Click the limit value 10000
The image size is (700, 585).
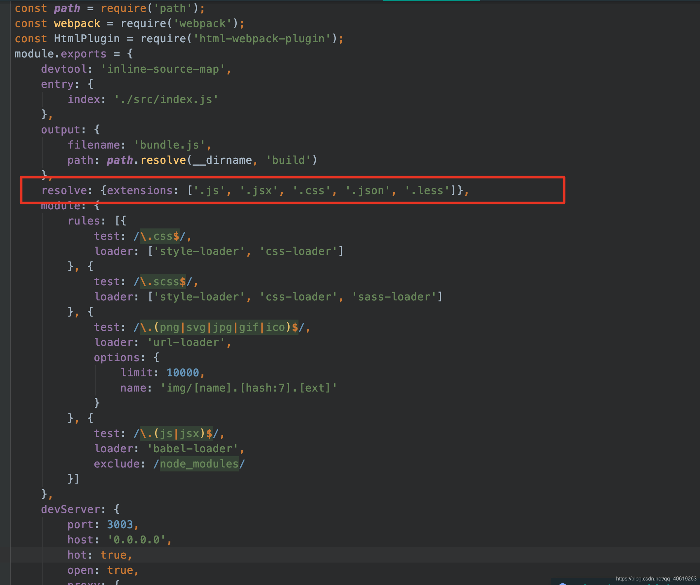pos(183,373)
